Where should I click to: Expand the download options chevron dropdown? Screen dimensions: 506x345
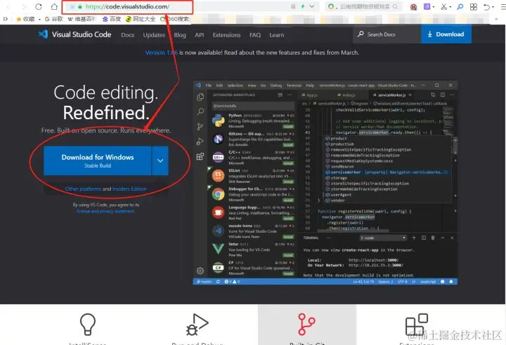click(160, 161)
